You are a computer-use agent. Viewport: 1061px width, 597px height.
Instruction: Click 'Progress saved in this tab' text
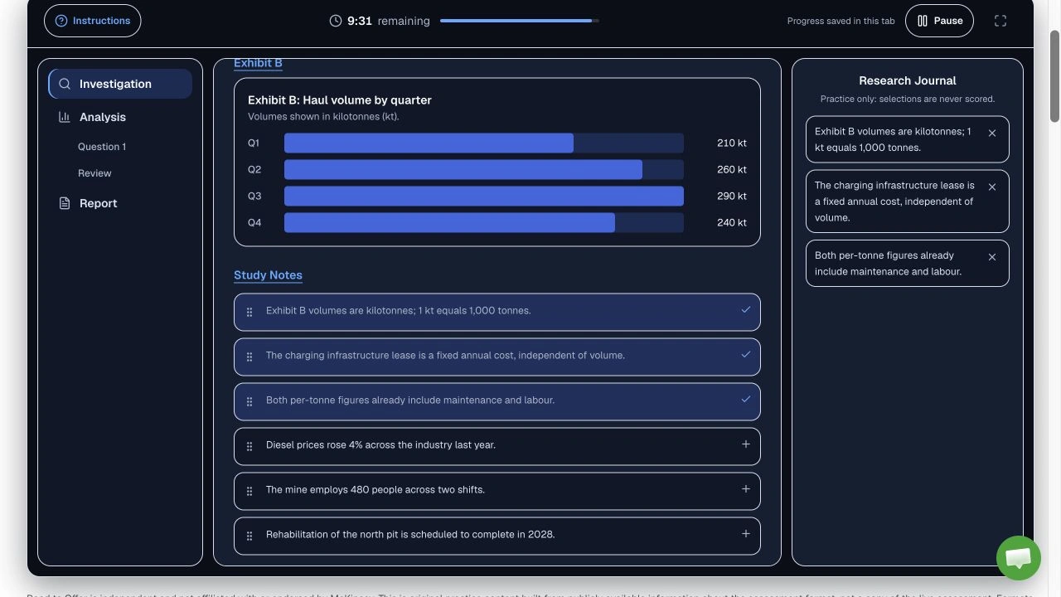(841, 21)
